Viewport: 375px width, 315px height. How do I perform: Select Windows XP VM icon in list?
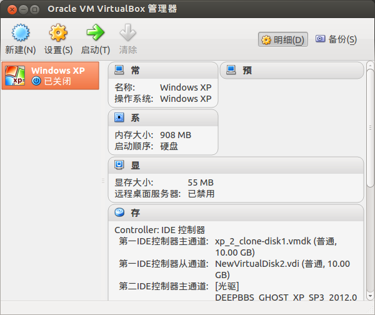coord(15,76)
